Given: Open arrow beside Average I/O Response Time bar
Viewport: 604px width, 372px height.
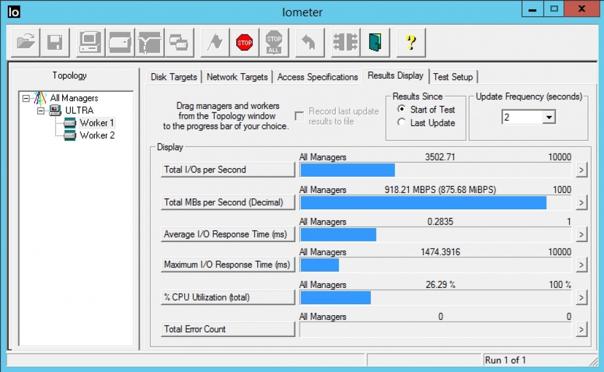Looking at the screenshot, I should click(x=581, y=235).
